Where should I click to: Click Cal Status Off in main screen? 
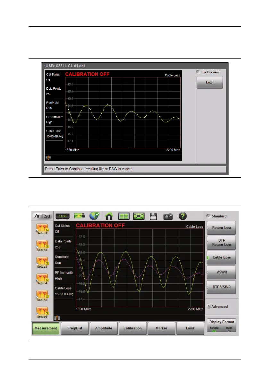[62, 229]
